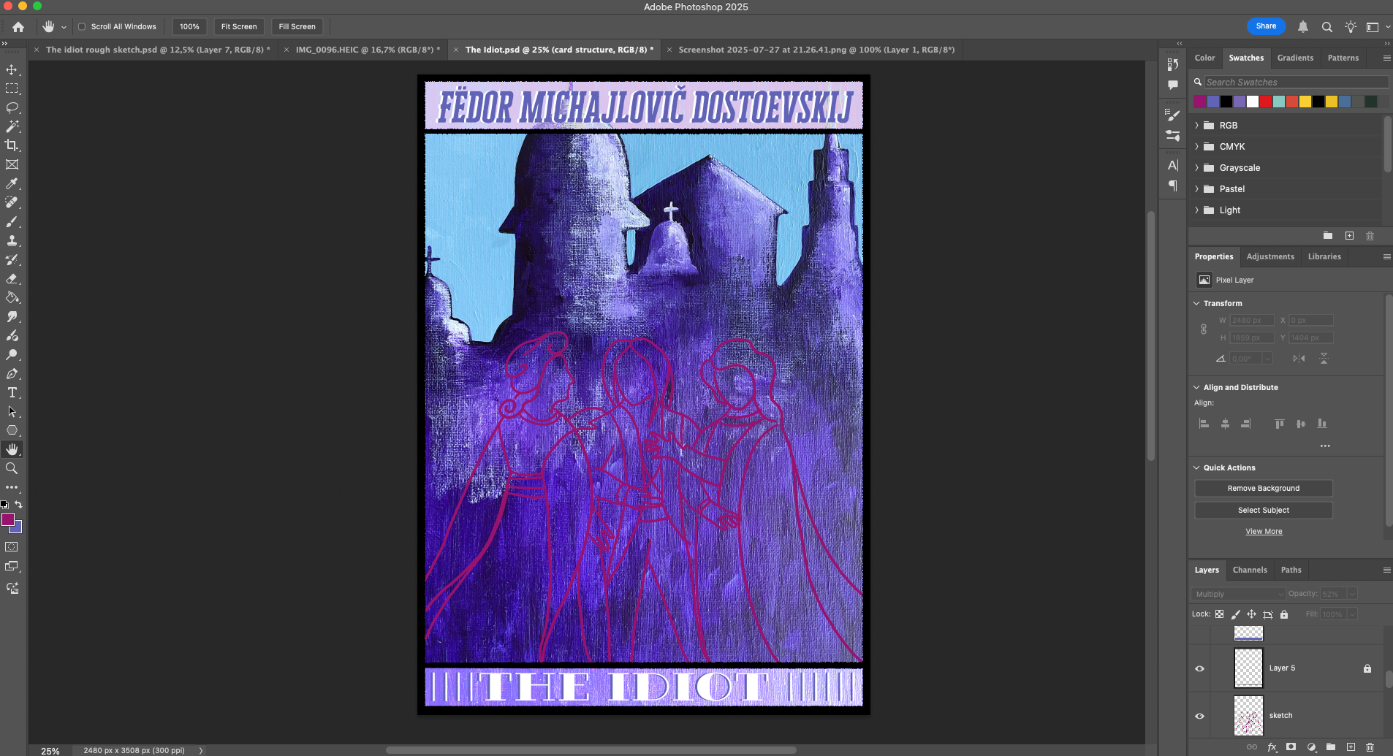
Task: Select the Path Selection tool
Action: coord(12,411)
